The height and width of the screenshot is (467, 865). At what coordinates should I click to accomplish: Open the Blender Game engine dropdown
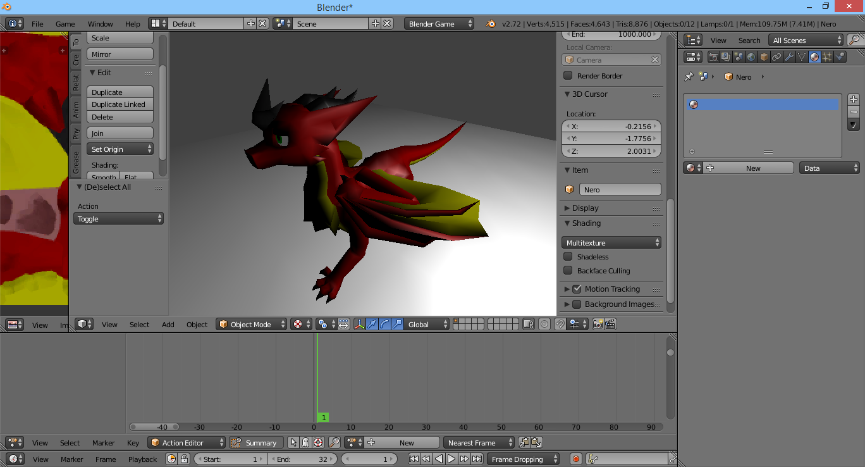(x=439, y=23)
